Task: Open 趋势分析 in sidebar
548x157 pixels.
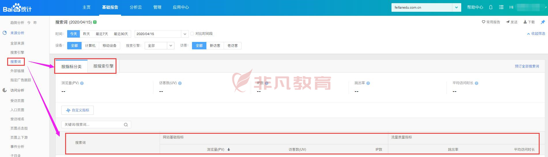Action: (17, 23)
